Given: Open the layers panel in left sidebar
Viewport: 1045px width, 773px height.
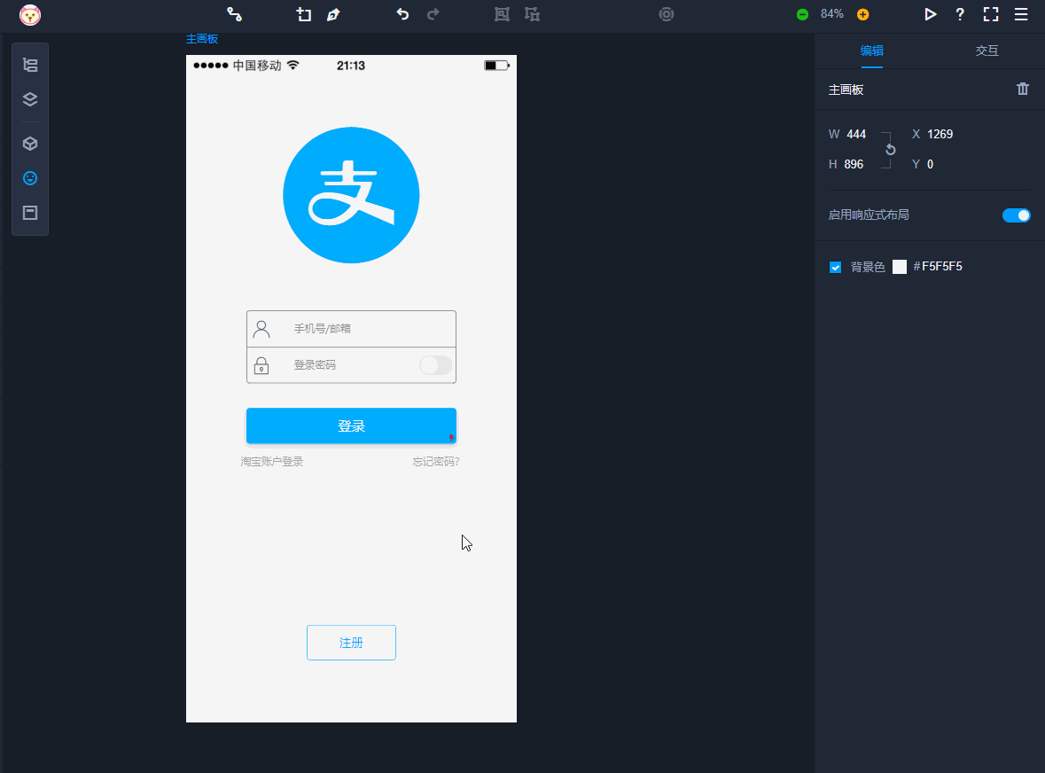Looking at the screenshot, I should pos(30,99).
